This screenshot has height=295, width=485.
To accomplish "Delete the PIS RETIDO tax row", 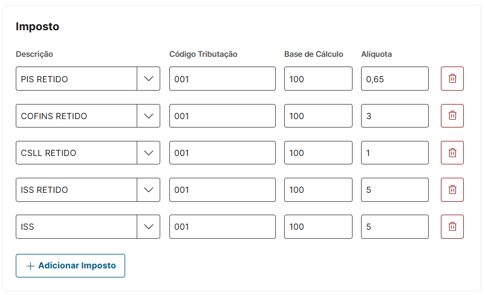I will (x=452, y=79).
